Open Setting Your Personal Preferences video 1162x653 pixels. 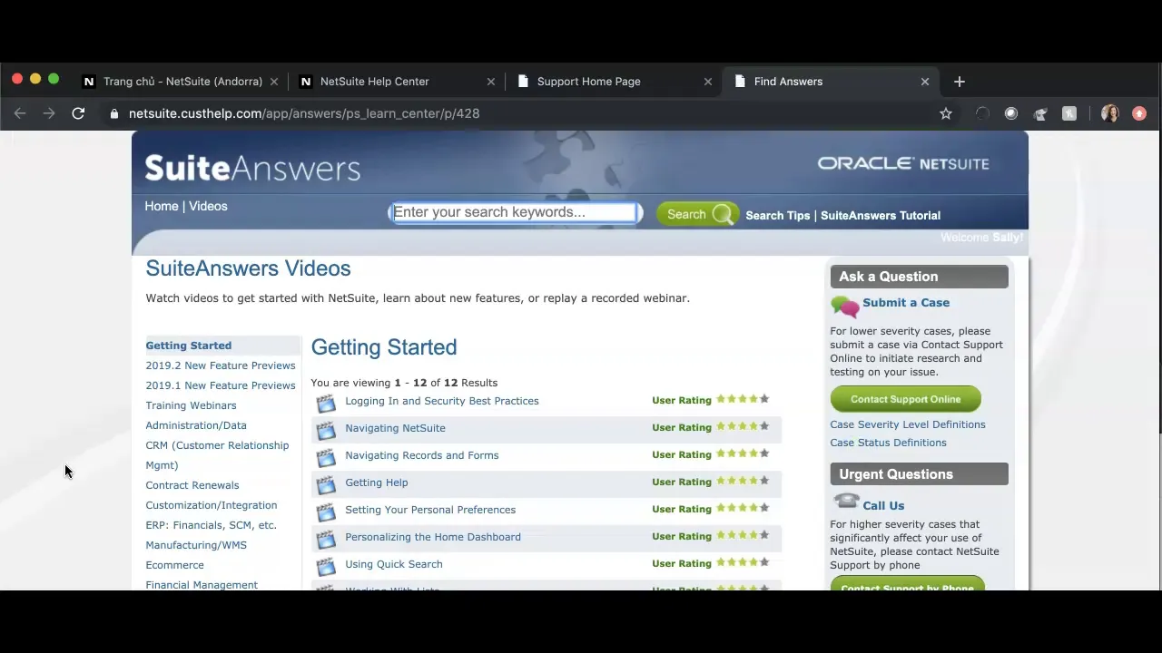pyautogui.click(x=430, y=510)
